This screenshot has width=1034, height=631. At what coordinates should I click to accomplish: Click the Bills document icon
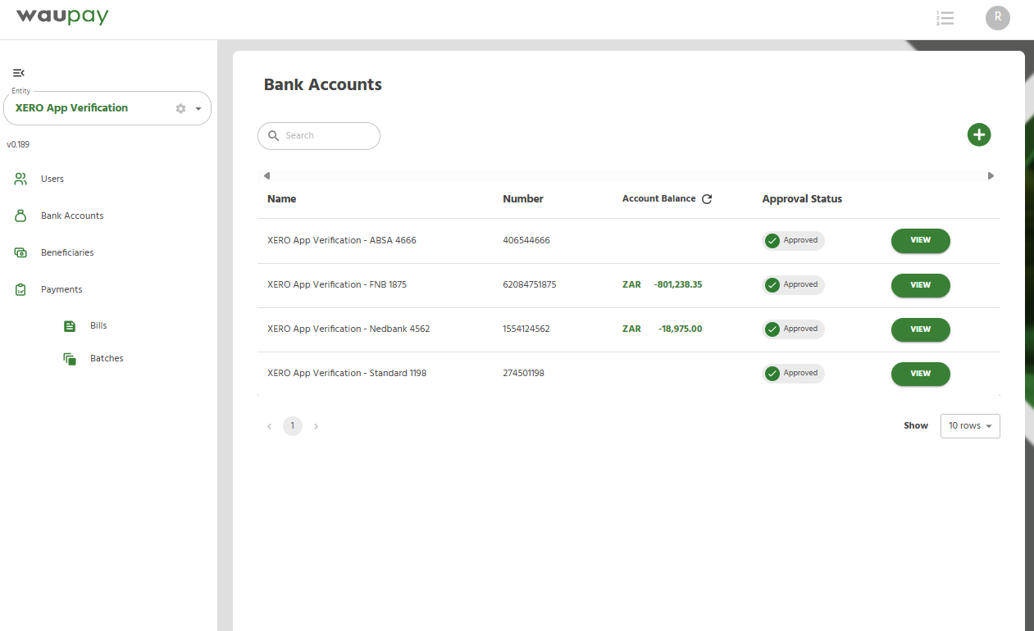click(x=70, y=326)
